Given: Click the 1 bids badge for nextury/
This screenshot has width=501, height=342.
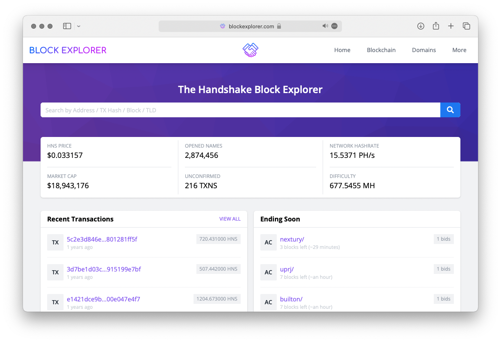Looking at the screenshot, I should click(444, 239).
